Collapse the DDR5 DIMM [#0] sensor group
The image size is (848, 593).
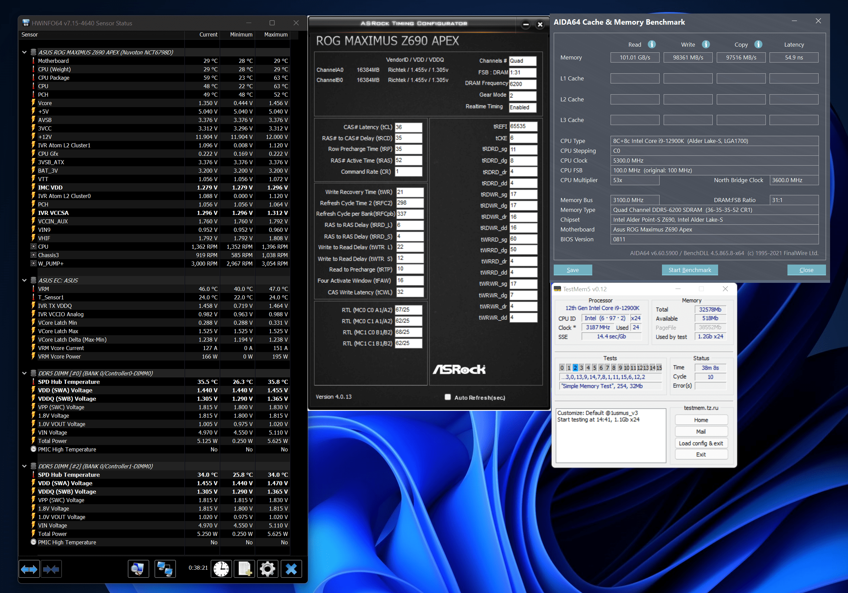pos(24,373)
